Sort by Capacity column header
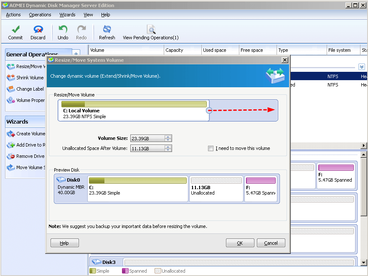 tap(183, 50)
